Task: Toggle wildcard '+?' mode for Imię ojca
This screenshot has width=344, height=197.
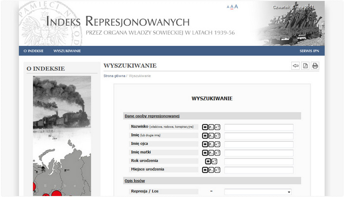Action: click(x=217, y=144)
